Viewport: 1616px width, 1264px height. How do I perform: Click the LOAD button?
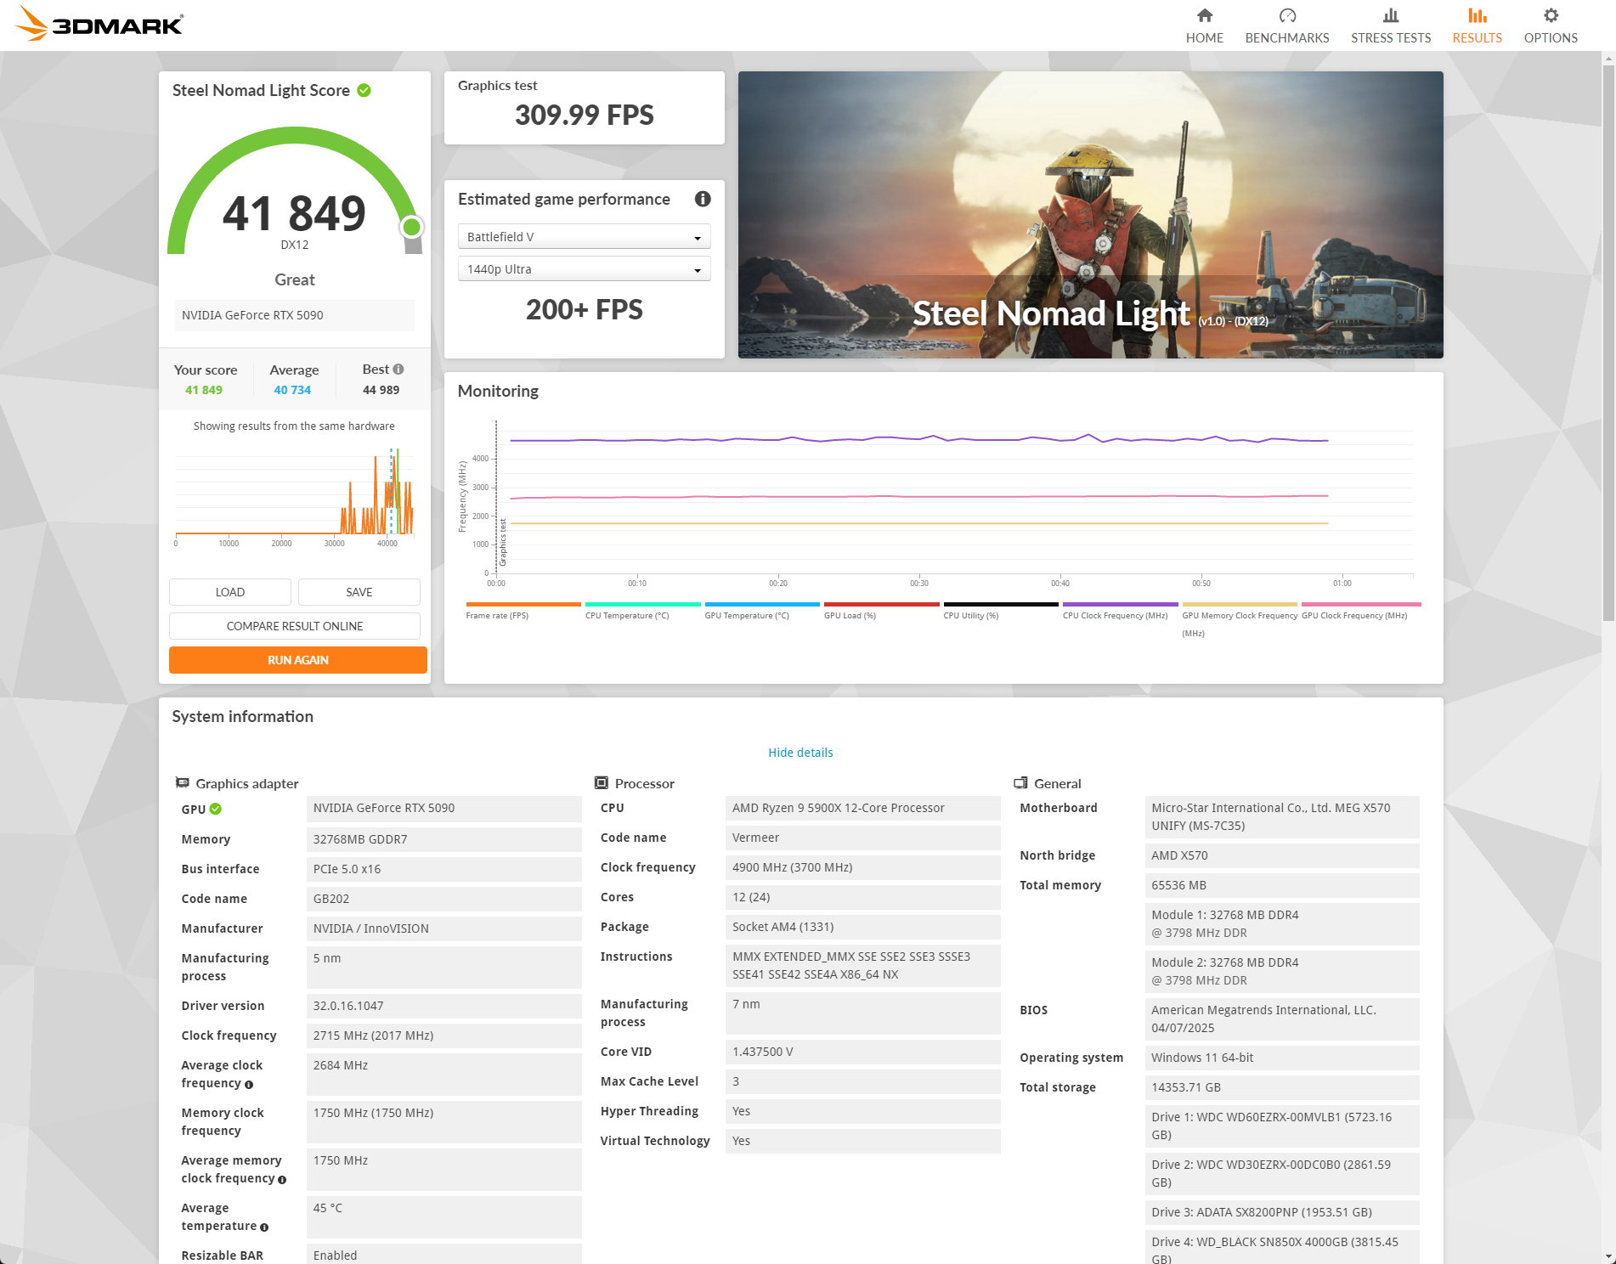[229, 592]
